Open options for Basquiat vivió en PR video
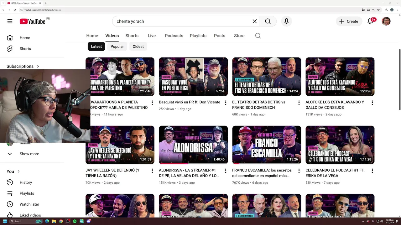 pyautogui.click(x=226, y=102)
